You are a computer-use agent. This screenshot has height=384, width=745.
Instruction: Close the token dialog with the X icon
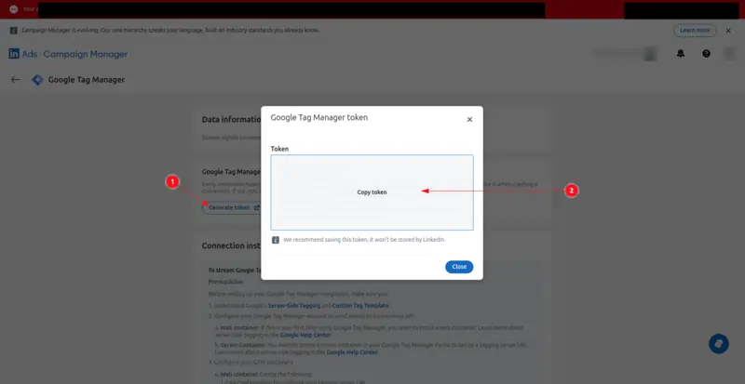[x=469, y=120]
